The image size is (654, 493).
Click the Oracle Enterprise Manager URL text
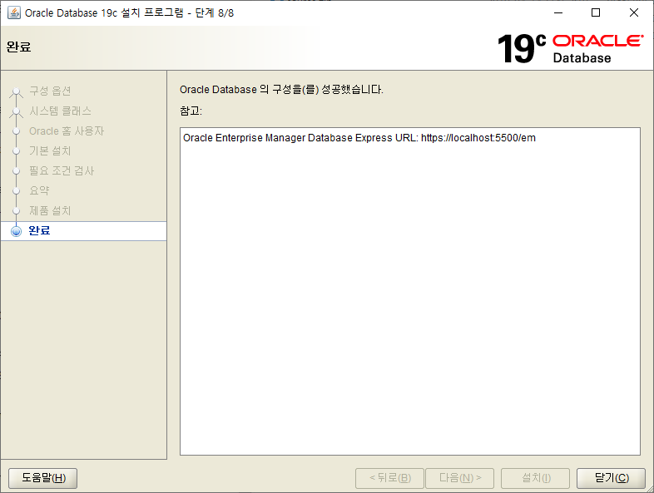coord(359,138)
